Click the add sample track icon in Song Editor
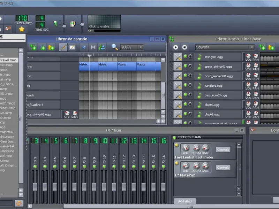This screenshot has height=209, width=279. pyautogui.click(x=42, y=47)
